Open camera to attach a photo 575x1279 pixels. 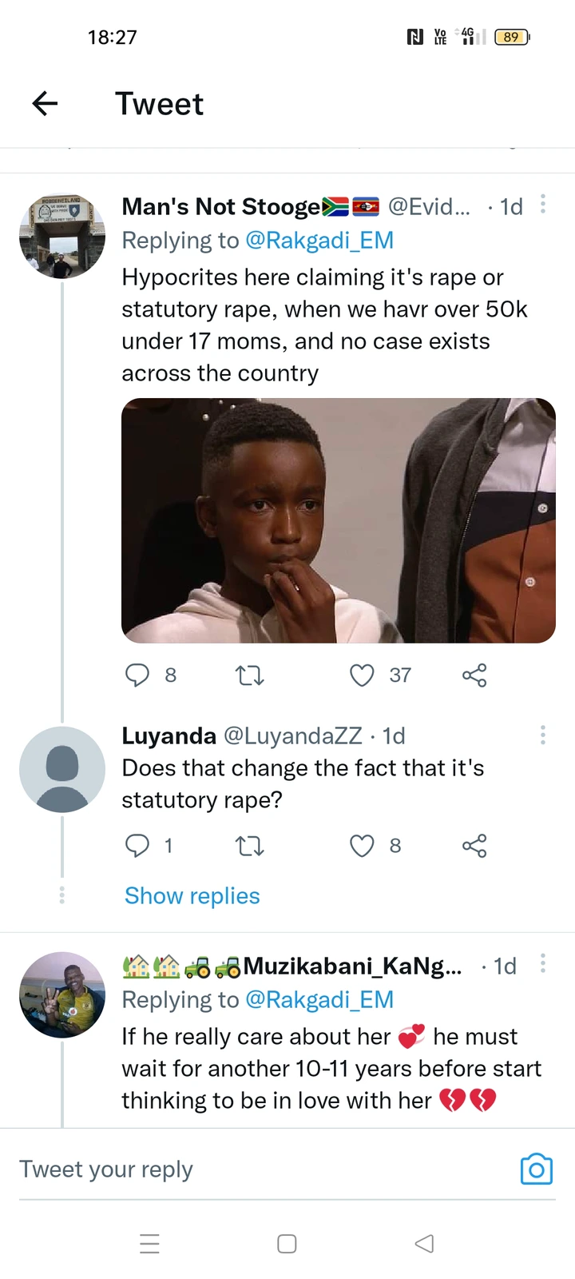(x=536, y=1169)
